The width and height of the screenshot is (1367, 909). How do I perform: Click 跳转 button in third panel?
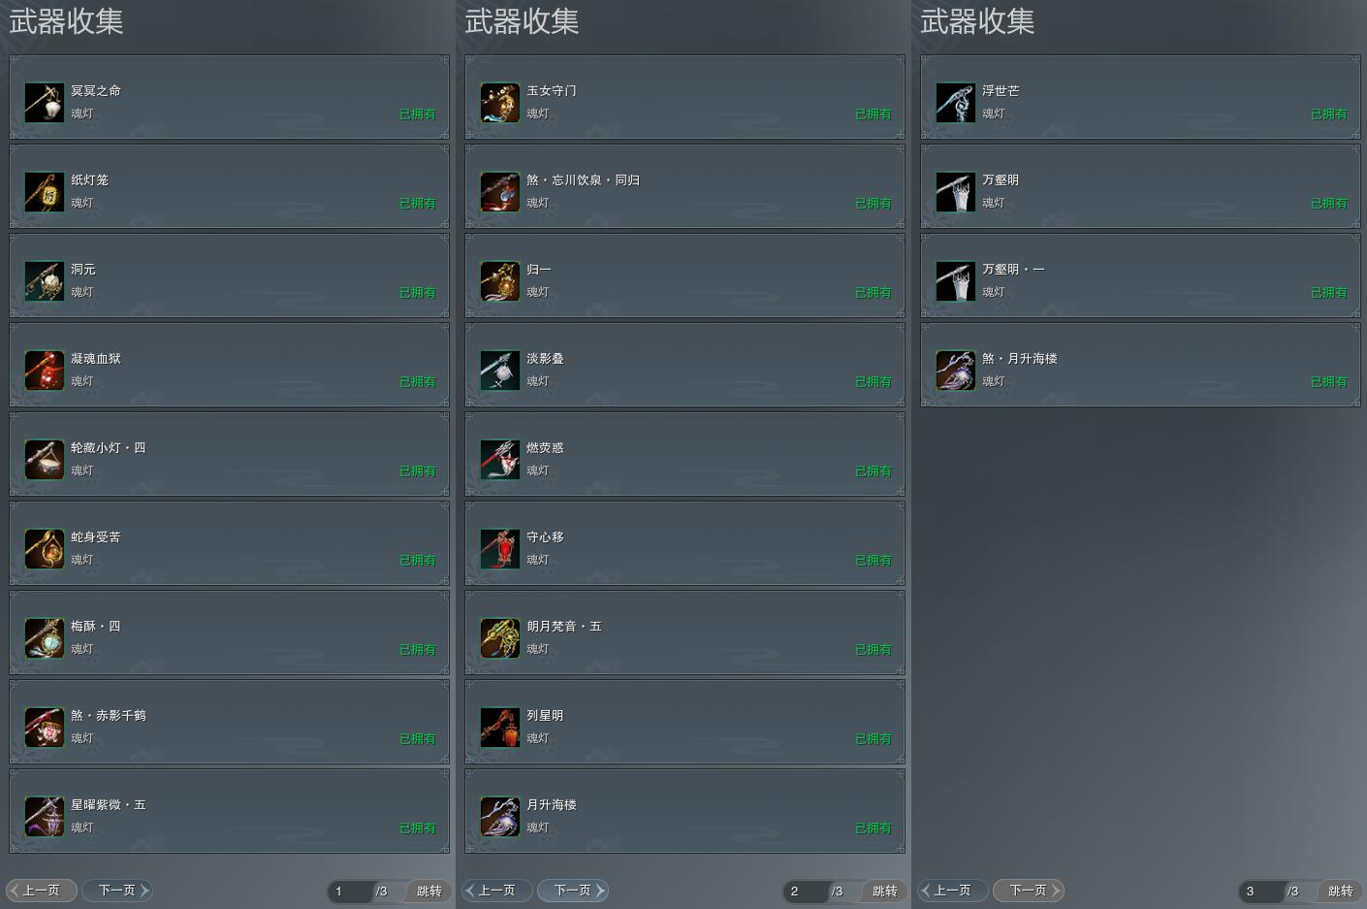point(1340,891)
